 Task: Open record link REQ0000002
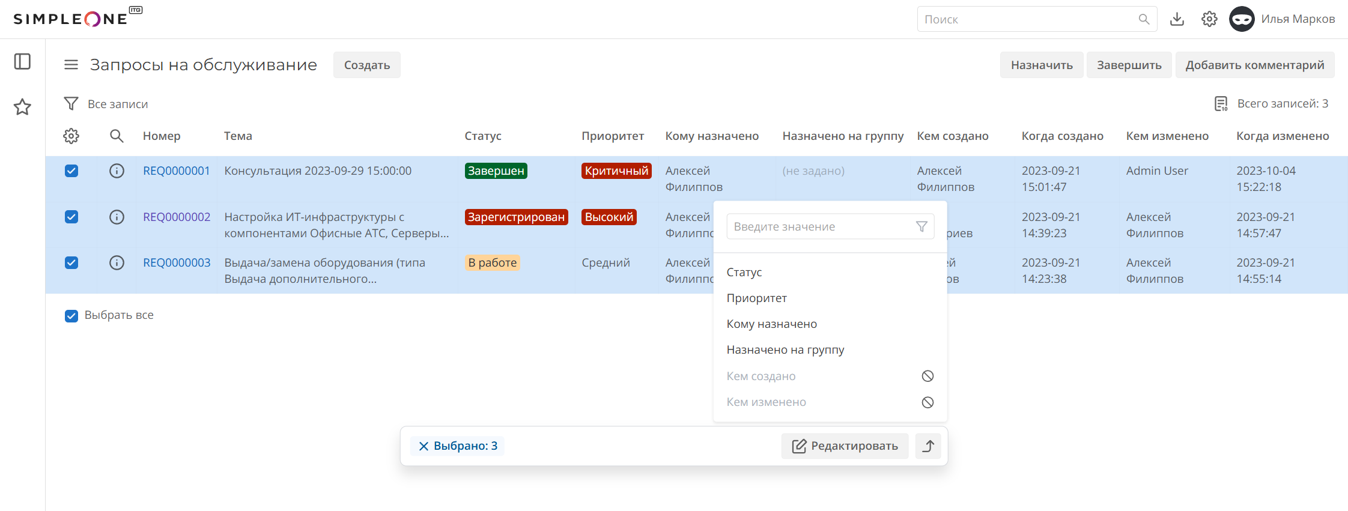(x=177, y=217)
